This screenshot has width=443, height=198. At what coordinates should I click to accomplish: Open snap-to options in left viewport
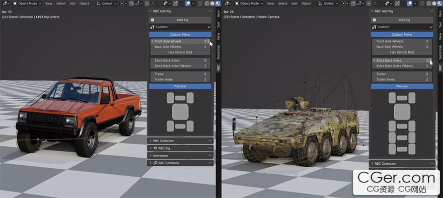(x=139, y=4)
